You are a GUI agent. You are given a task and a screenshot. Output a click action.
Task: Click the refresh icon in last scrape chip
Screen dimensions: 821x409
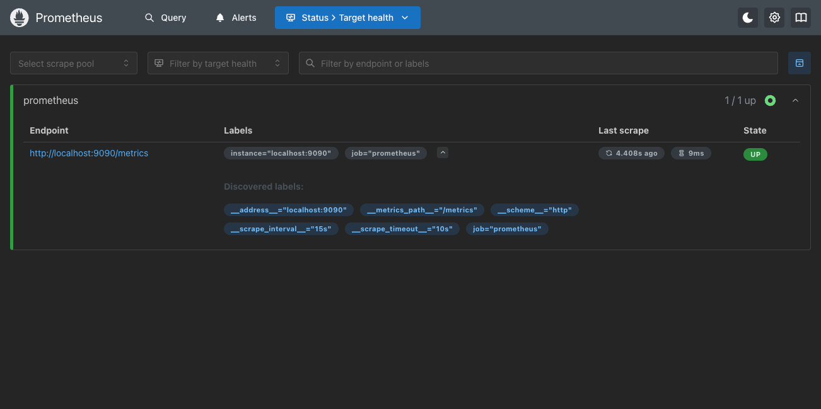point(608,153)
